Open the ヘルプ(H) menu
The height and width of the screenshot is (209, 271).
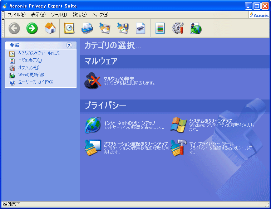click(100, 15)
